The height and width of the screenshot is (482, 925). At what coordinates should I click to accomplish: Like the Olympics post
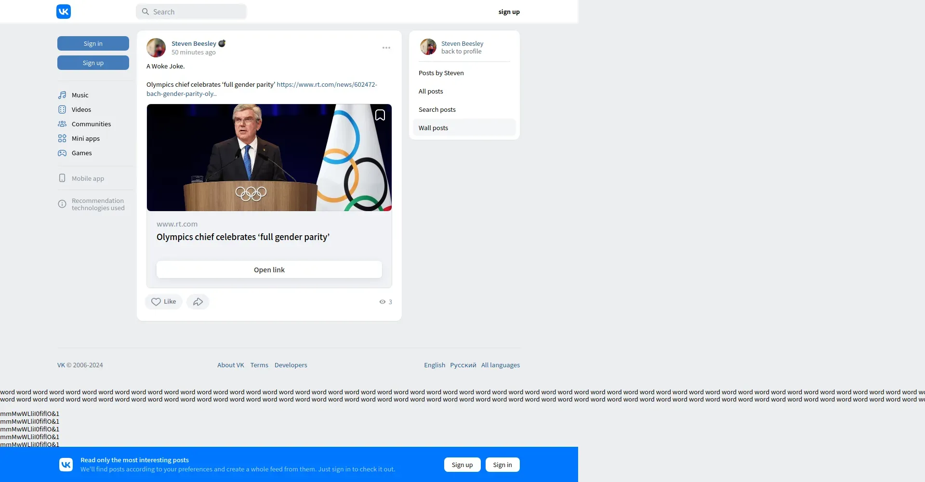pyautogui.click(x=164, y=302)
